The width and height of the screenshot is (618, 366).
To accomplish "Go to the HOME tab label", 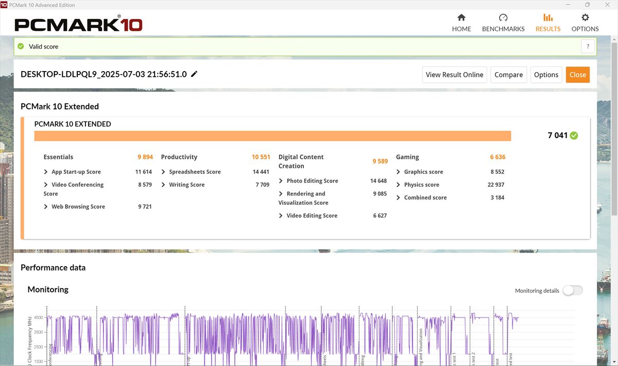I will pos(461,29).
